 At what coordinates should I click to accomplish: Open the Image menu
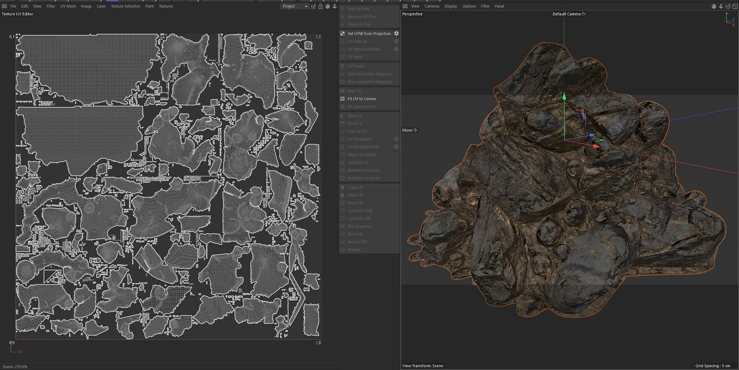click(86, 6)
